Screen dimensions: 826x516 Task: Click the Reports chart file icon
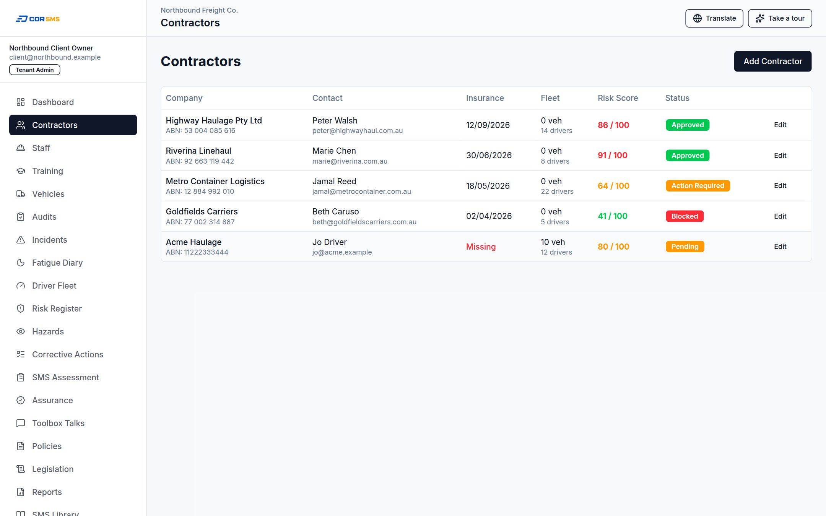point(21,492)
